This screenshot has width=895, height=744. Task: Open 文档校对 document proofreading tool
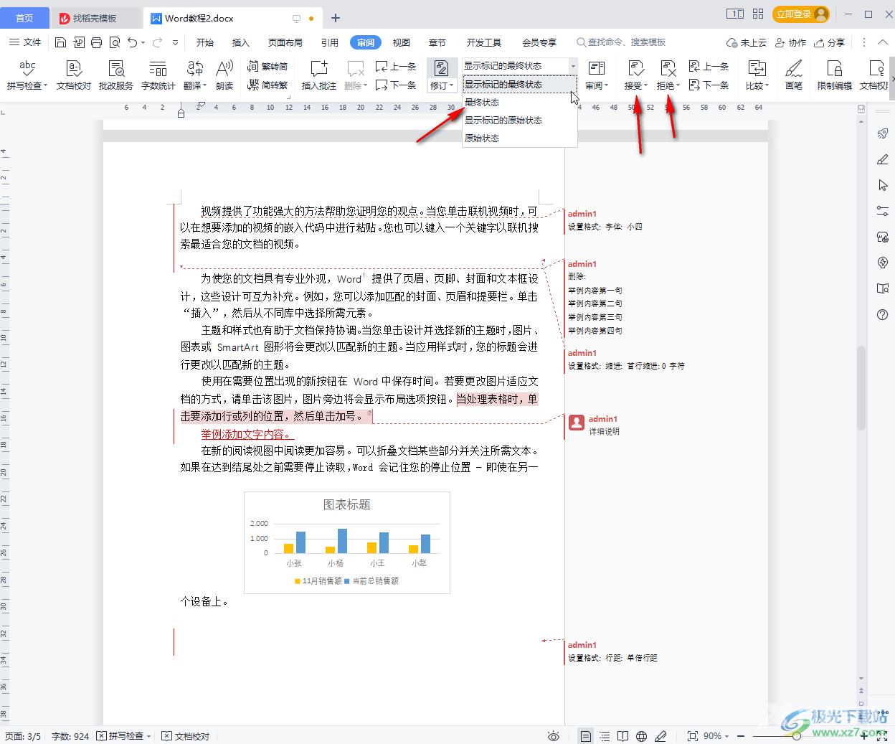(73, 75)
